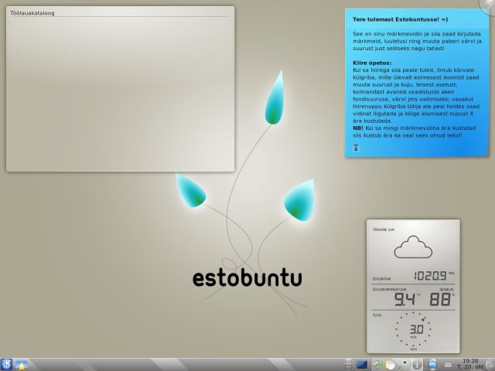This screenshot has width=495, height=371.
Task: Click the cloud icon in the weather widget
Action: [413, 247]
